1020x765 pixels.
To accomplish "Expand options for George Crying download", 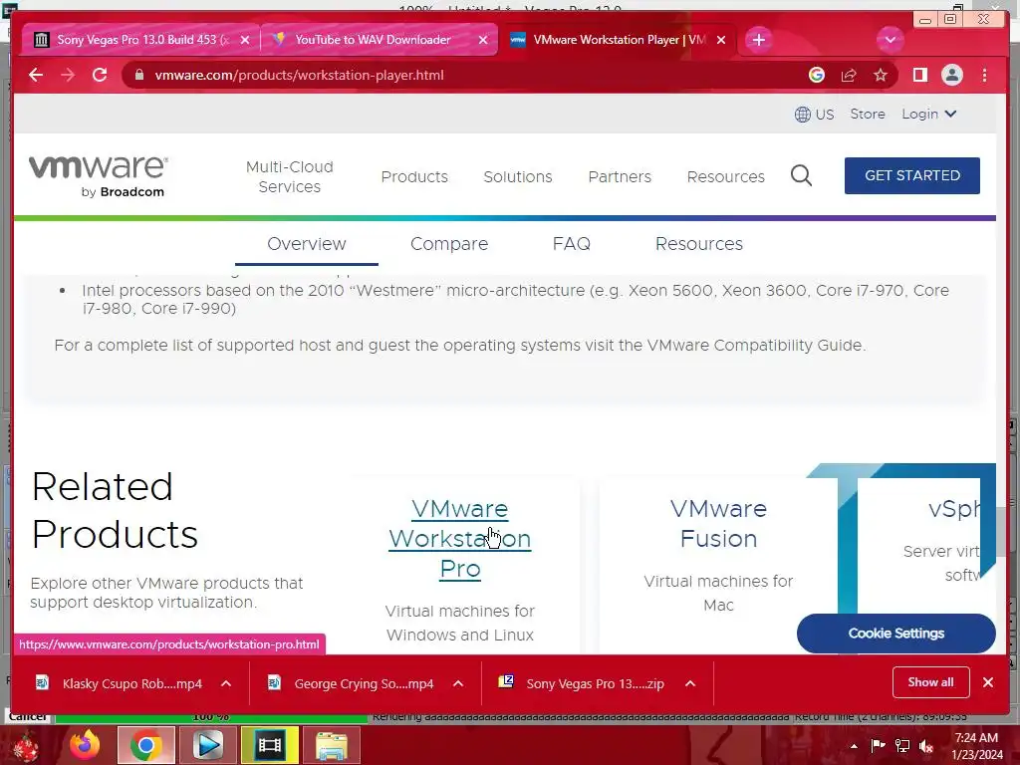I will tap(458, 683).
